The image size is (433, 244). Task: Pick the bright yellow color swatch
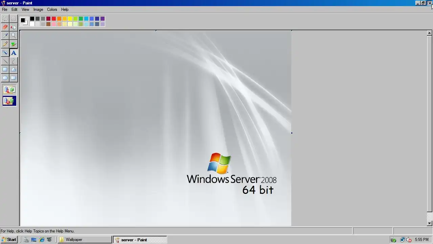coord(70,19)
